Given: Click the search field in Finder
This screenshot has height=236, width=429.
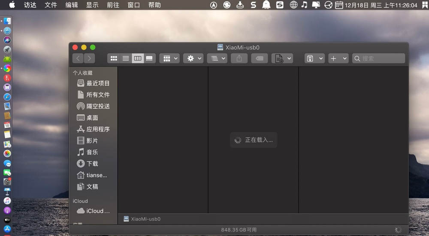Looking at the screenshot, I should tap(379, 58).
